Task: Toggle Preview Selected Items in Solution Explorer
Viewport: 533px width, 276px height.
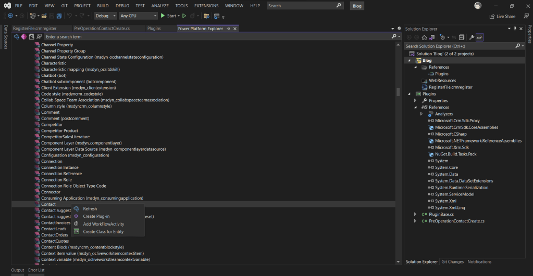Action: coord(480,37)
